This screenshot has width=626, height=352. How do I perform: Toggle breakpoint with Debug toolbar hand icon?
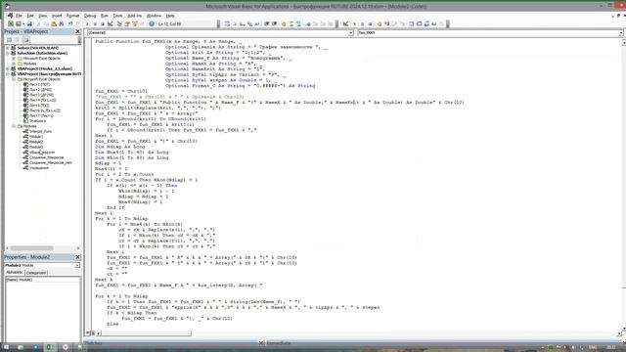click(x=380, y=23)
